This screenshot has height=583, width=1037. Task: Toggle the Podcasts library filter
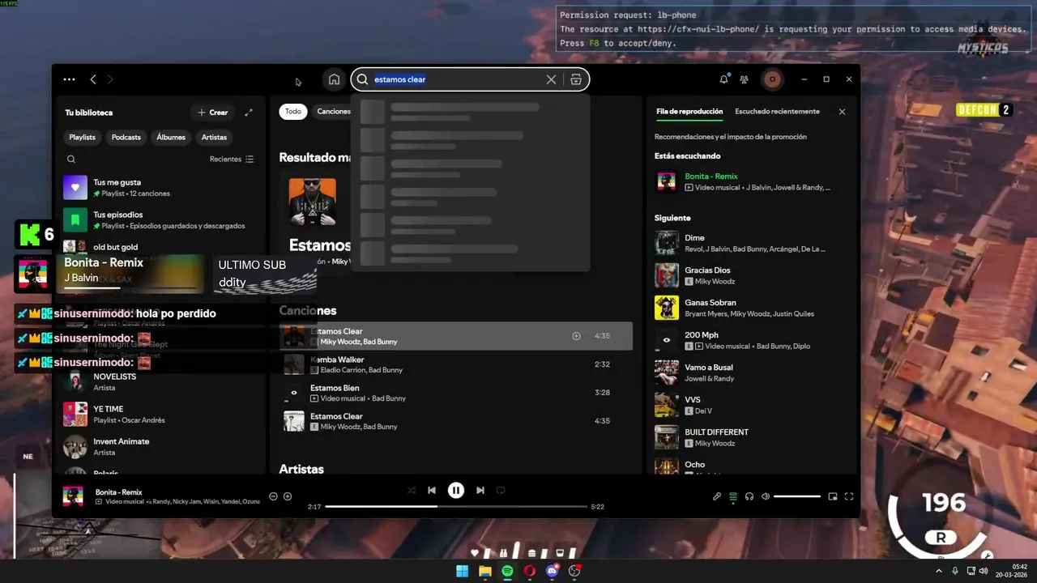pos(126,137)
